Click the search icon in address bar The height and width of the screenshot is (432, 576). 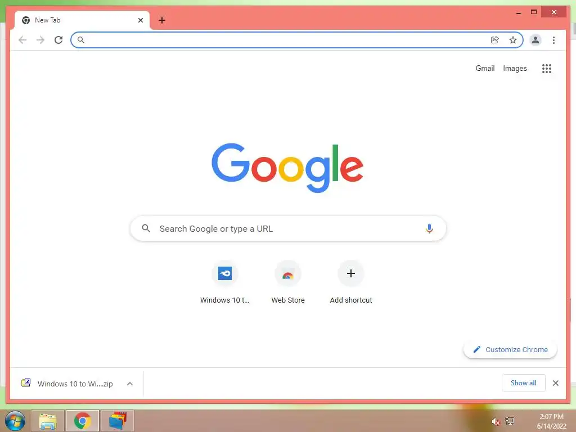pyautogui.click(x=81, y=40)
